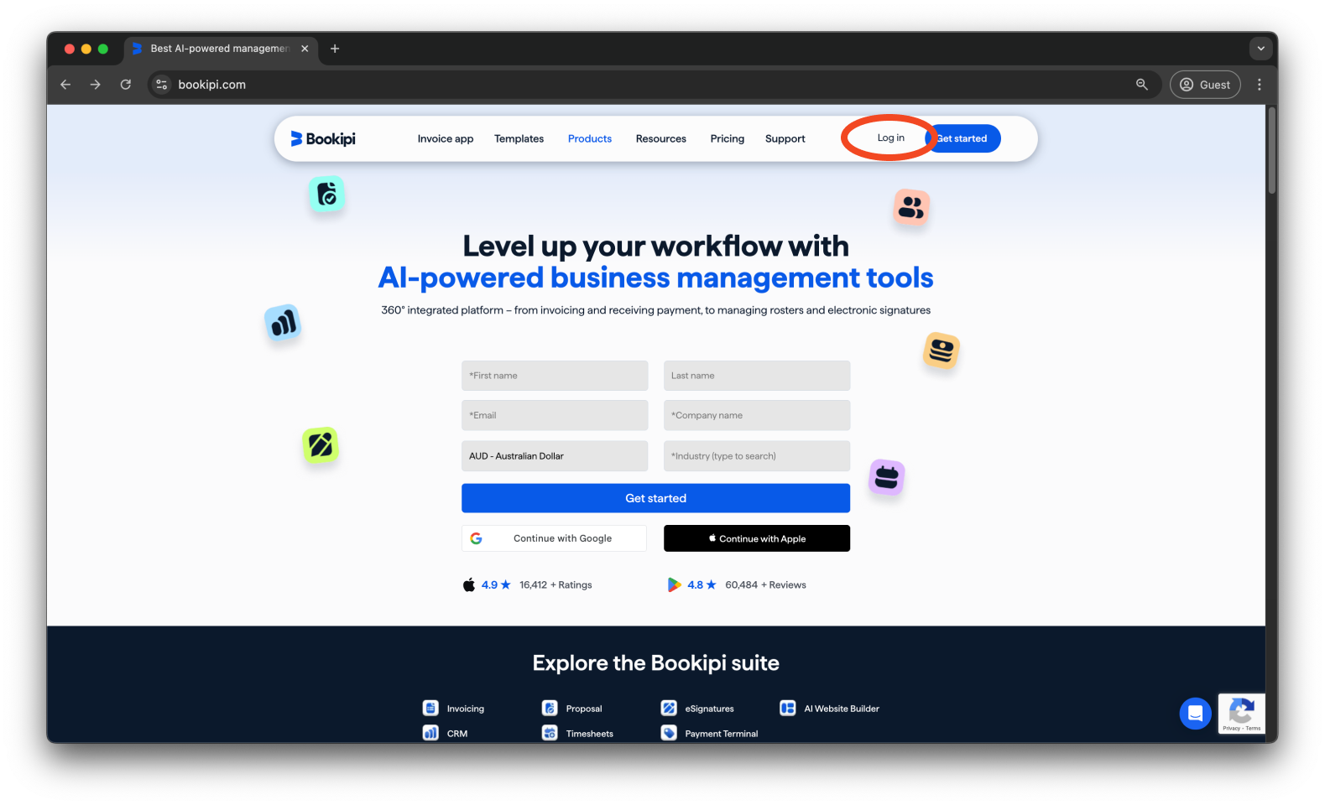Focus the Company name field
The width and height of the screenshot is (1325, 805).
(757, 415)
